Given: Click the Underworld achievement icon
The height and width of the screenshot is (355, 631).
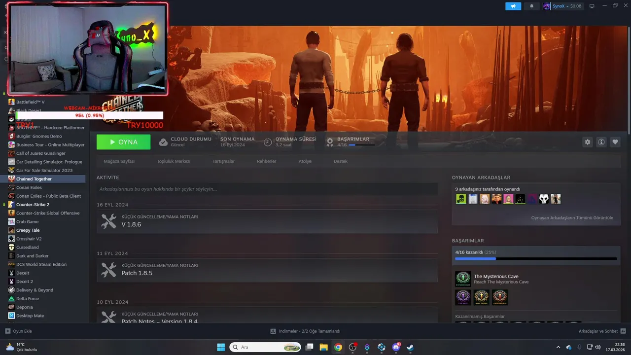Looking at the screenshot, I should click(499, 297).
